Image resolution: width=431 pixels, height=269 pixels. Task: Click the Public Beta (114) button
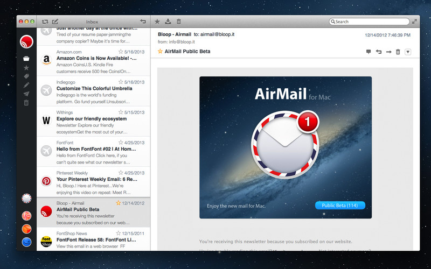pos(340,205)
